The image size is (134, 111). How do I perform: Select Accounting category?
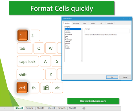pyautogui.click(x=73, y=35)
